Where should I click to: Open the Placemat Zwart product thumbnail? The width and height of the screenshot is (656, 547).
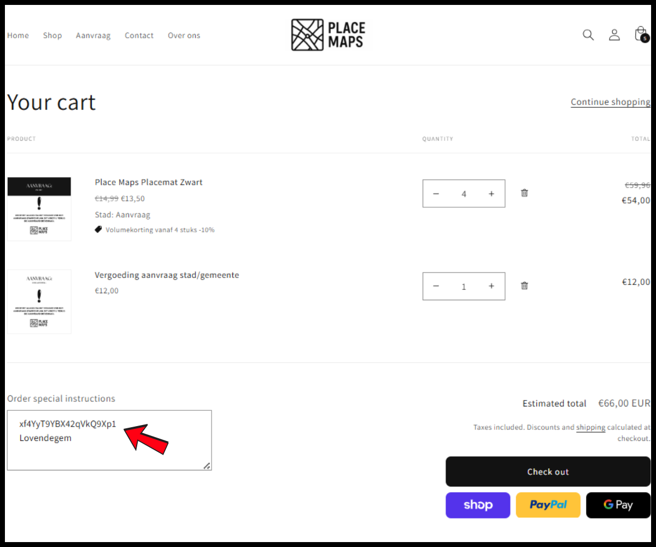(39, 209)
